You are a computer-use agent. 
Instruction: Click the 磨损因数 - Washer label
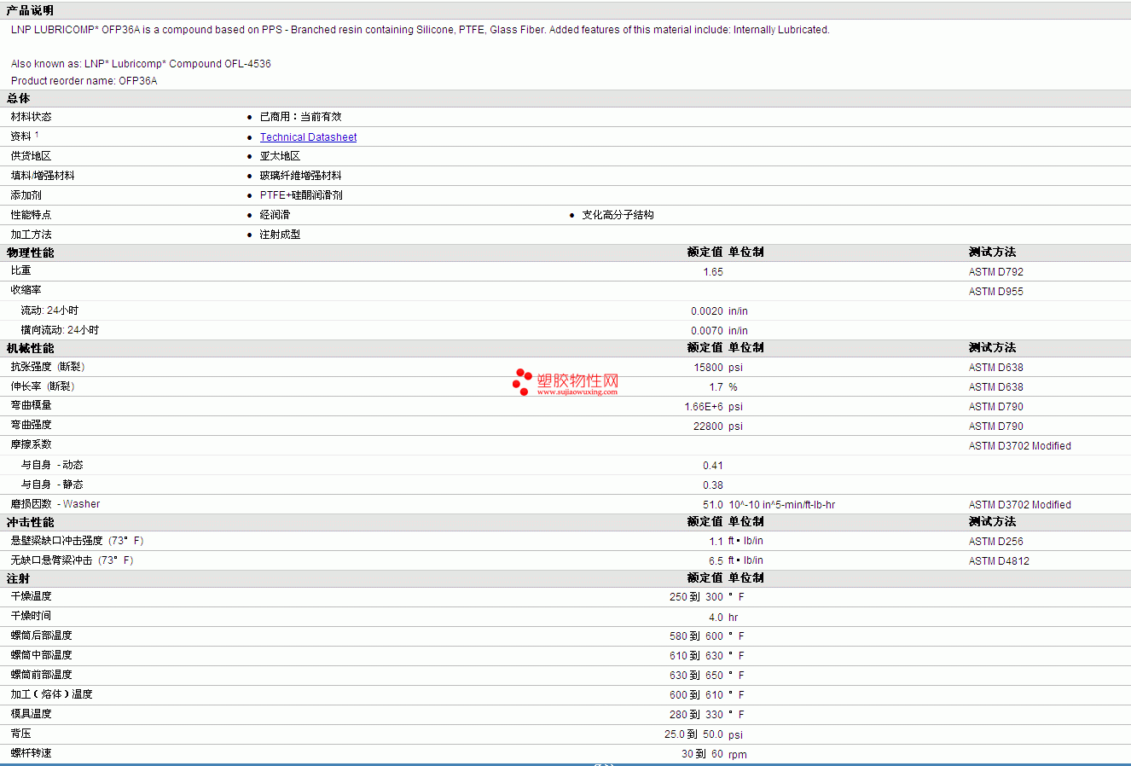click(x=55, y=504)
